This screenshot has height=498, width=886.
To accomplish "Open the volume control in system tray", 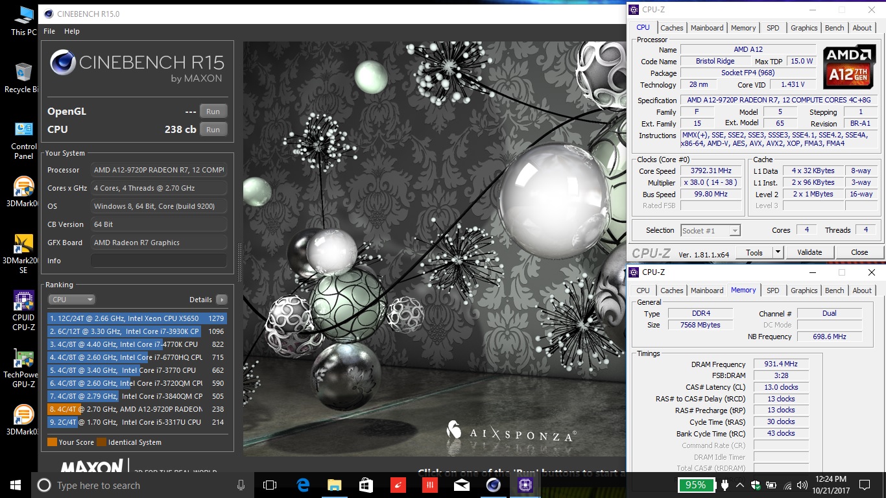I will click(803, 485).
